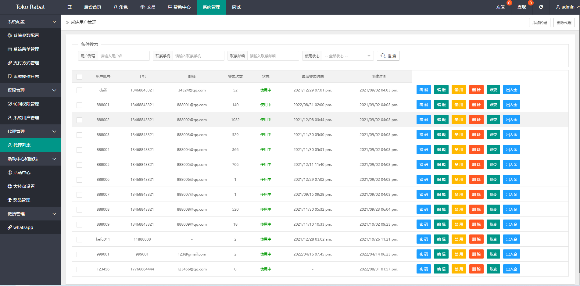Click 删除 button for user 888002

coord(476,120)
